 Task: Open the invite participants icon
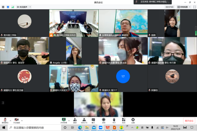coord(75,121)
